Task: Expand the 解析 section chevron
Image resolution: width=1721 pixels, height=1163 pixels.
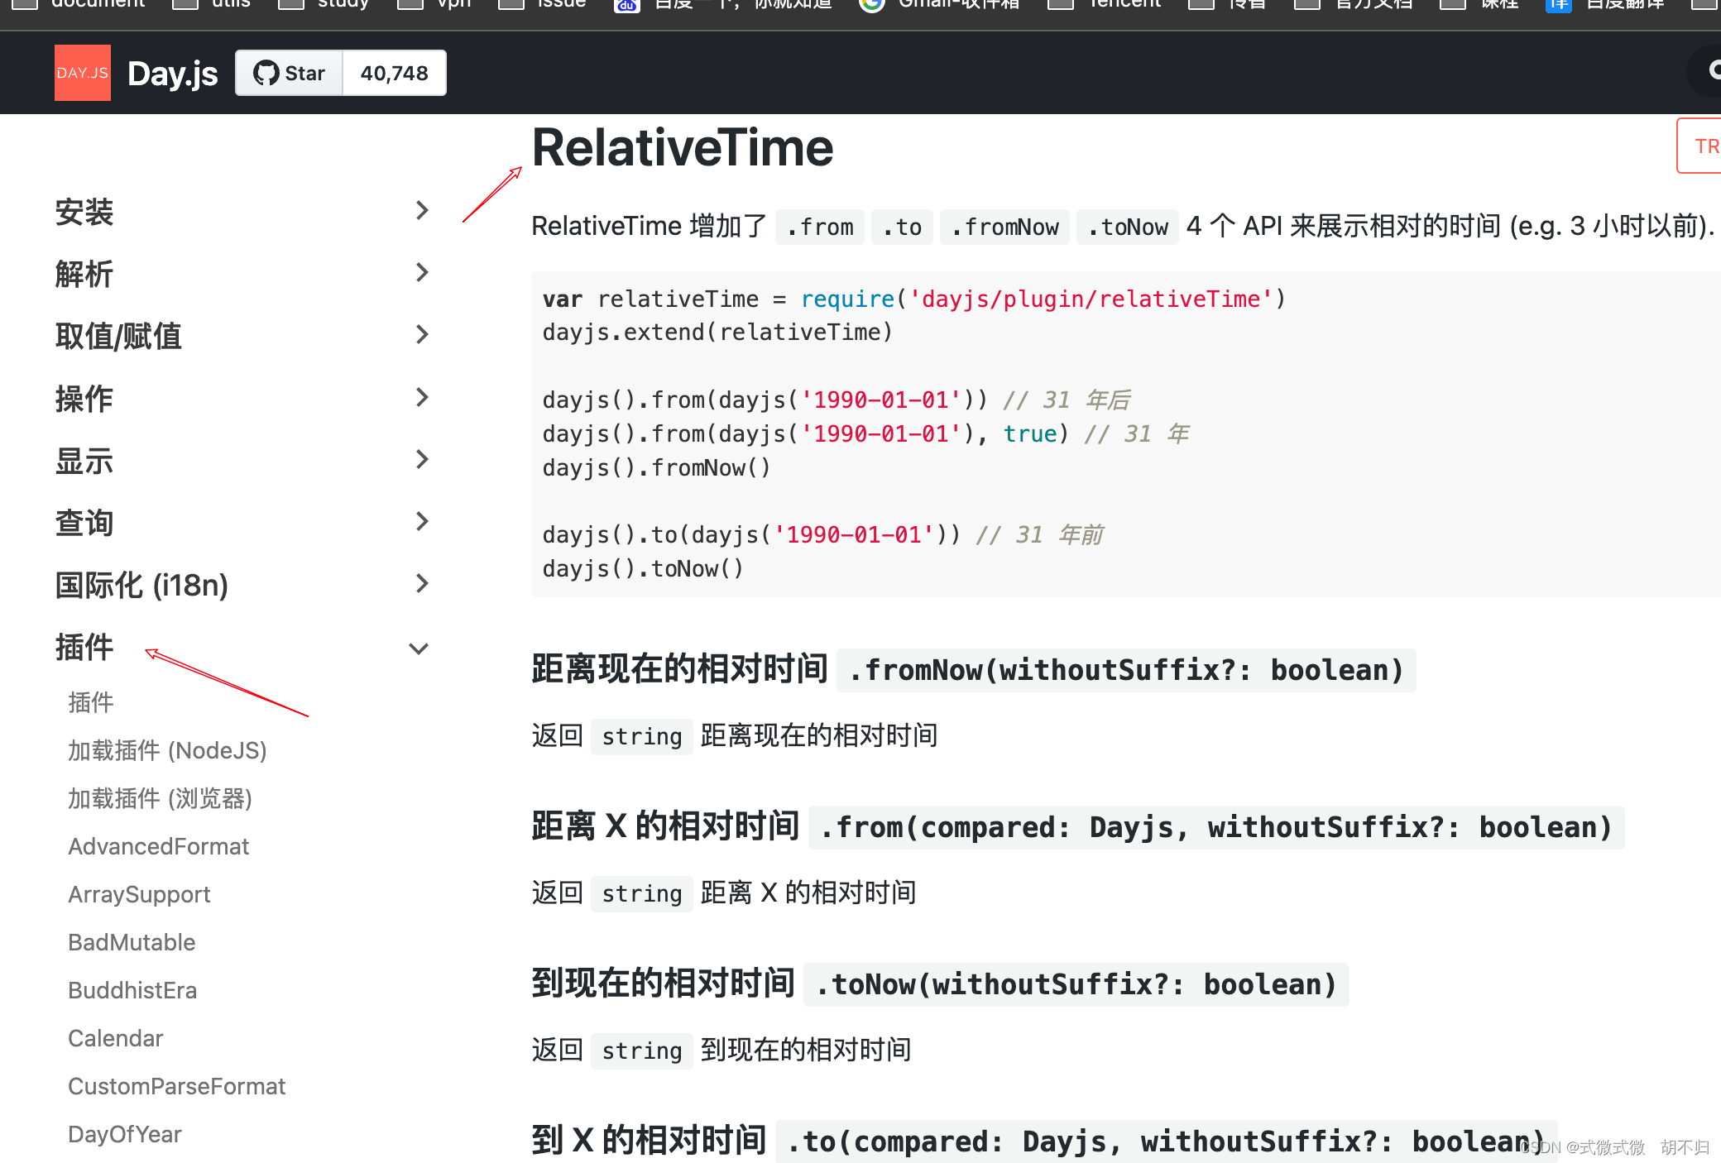Action: click(x=421, y=272)
